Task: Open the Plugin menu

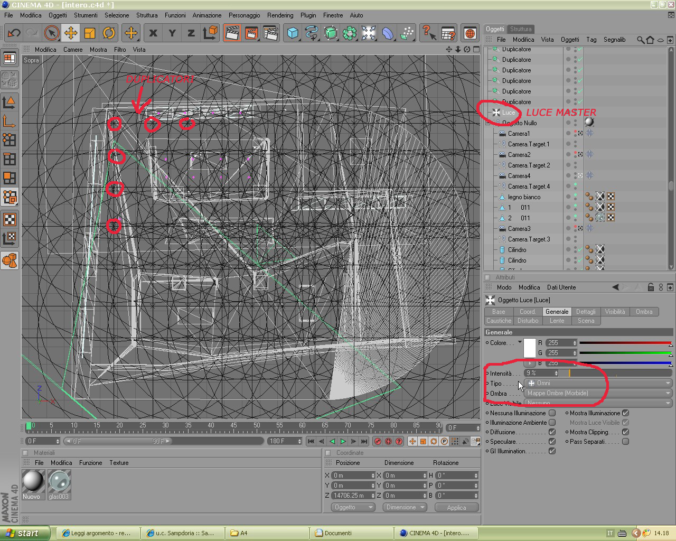Action: (x=308, y=15)
